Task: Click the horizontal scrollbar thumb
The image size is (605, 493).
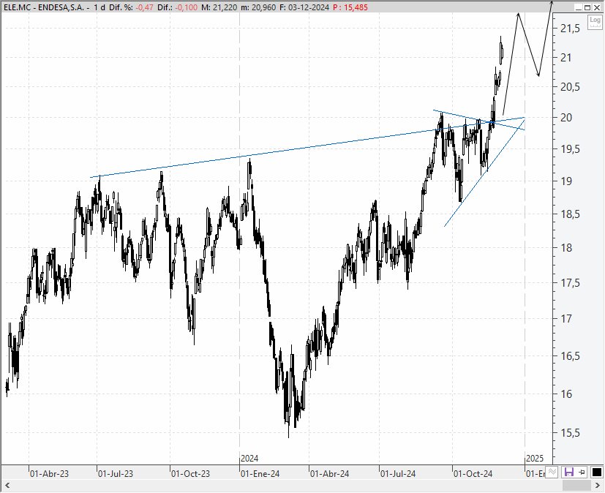Action: coord(576,485)
